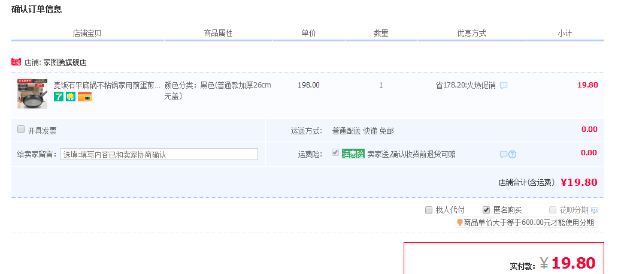Click the green 运费险 label tag

tap(353, 154)
